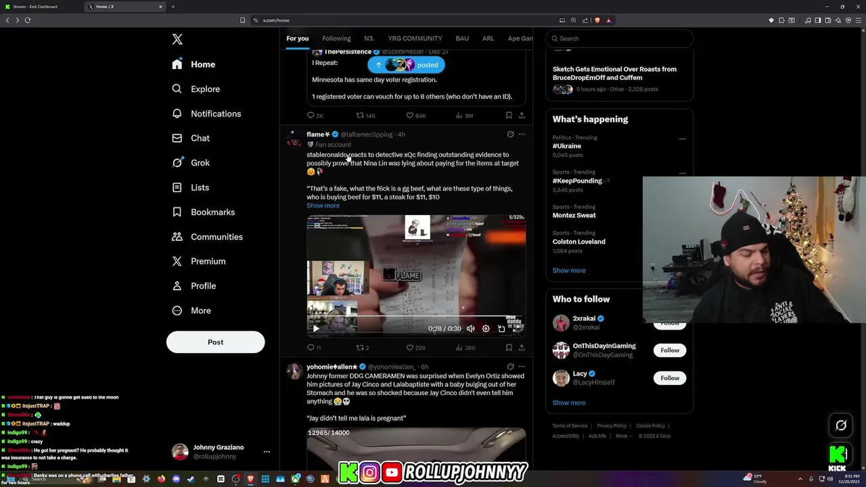Open Bookmarks in the sidebar
The image size is (866, 487).
point(204,212)
